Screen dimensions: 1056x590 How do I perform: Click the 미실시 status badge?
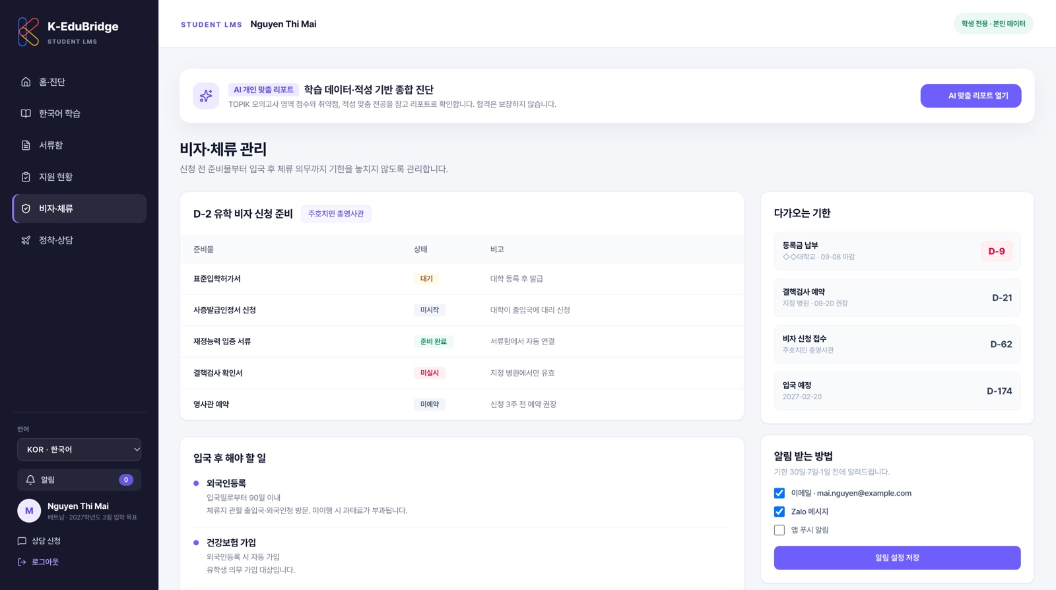pos(430,373)
